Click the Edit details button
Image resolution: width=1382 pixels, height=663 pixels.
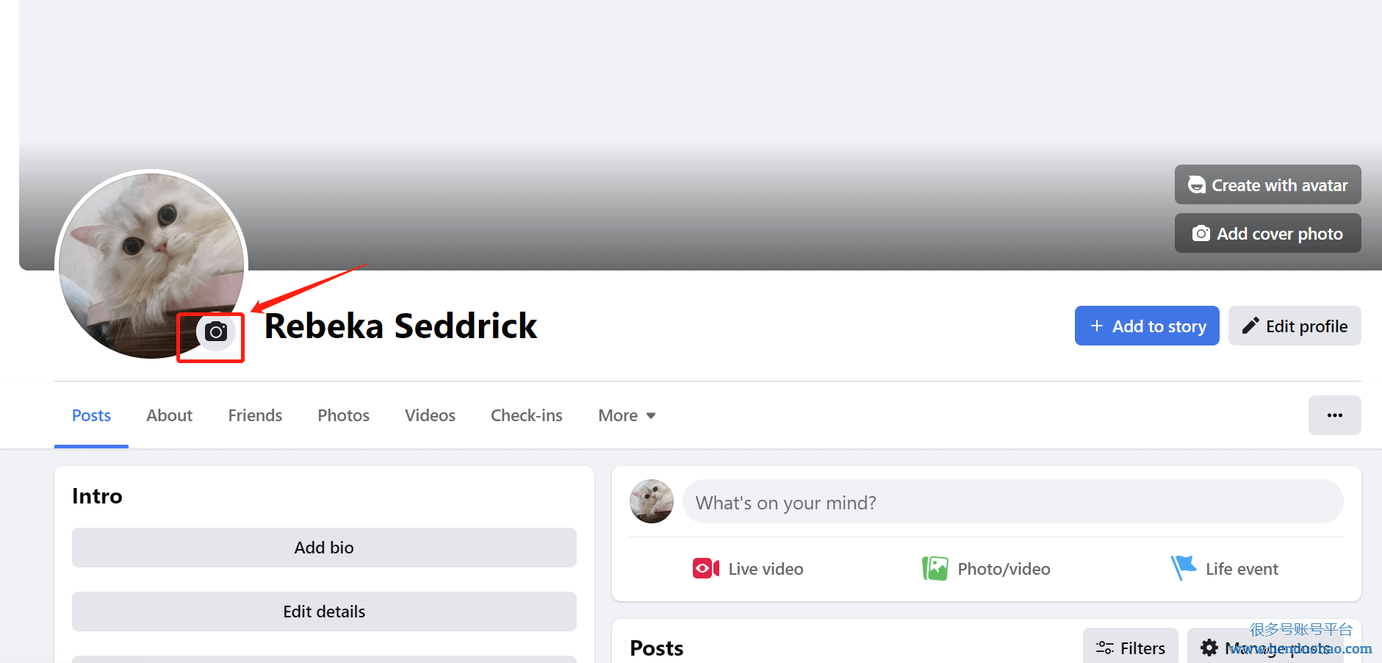pyautogui.click(x=324, y=612)
